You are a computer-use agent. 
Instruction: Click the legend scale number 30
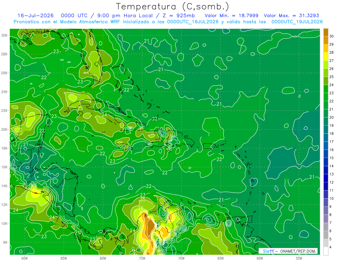click(332, 36)
